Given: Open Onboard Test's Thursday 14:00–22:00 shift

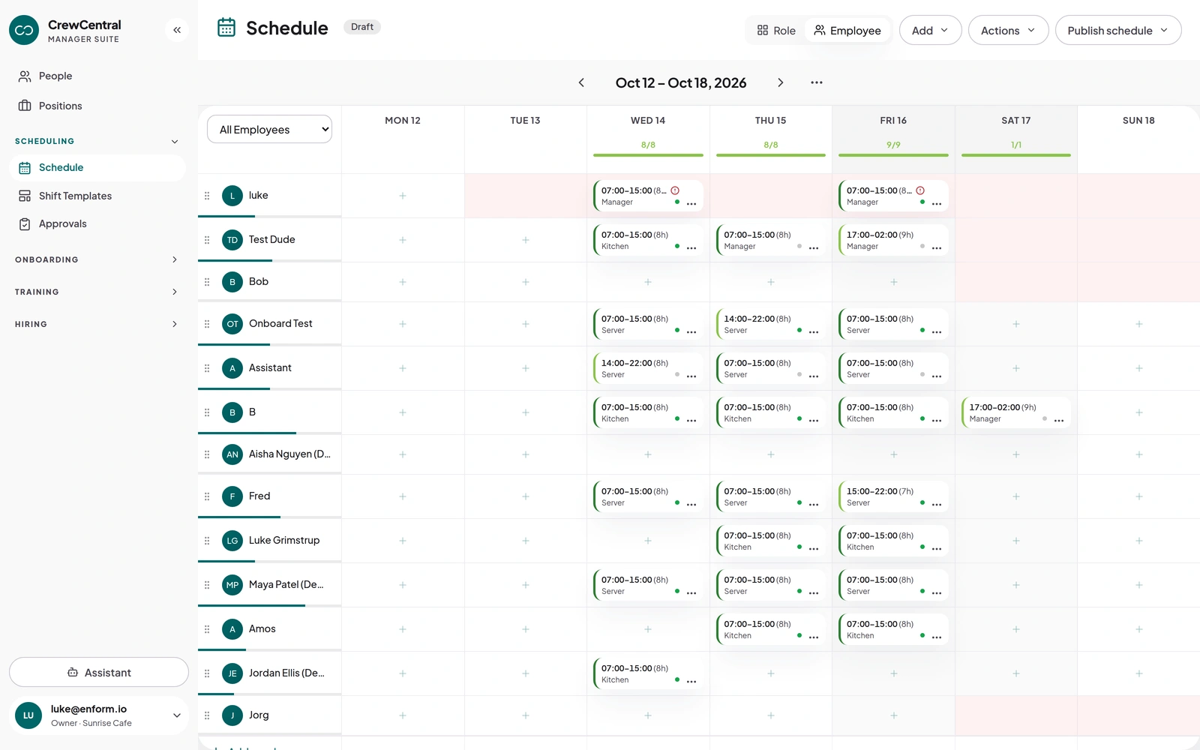Looking at the screenshot, I should pos(771,324).
